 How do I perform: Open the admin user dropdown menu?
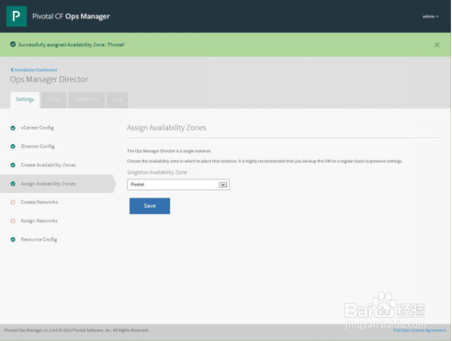pos(430,17)
